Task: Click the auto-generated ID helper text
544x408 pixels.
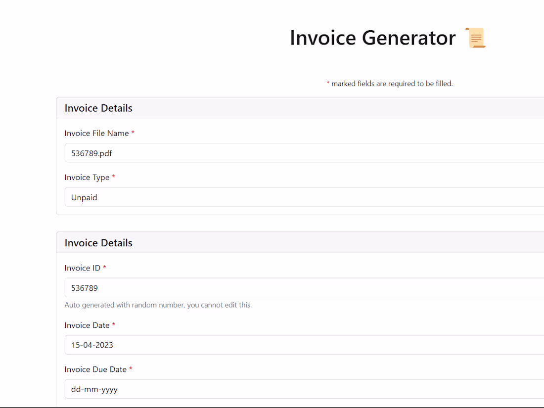Action: click(158, 305)
